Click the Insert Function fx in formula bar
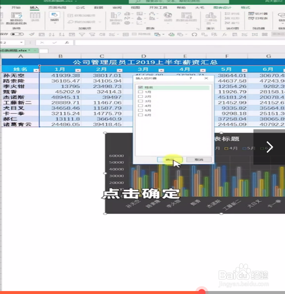 click(67, 43)
